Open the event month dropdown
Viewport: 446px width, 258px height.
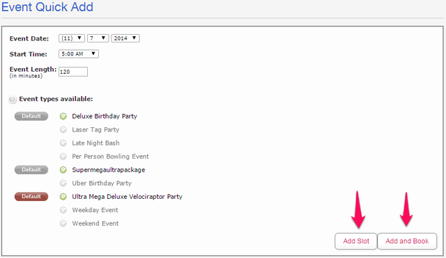pos(72,38)
